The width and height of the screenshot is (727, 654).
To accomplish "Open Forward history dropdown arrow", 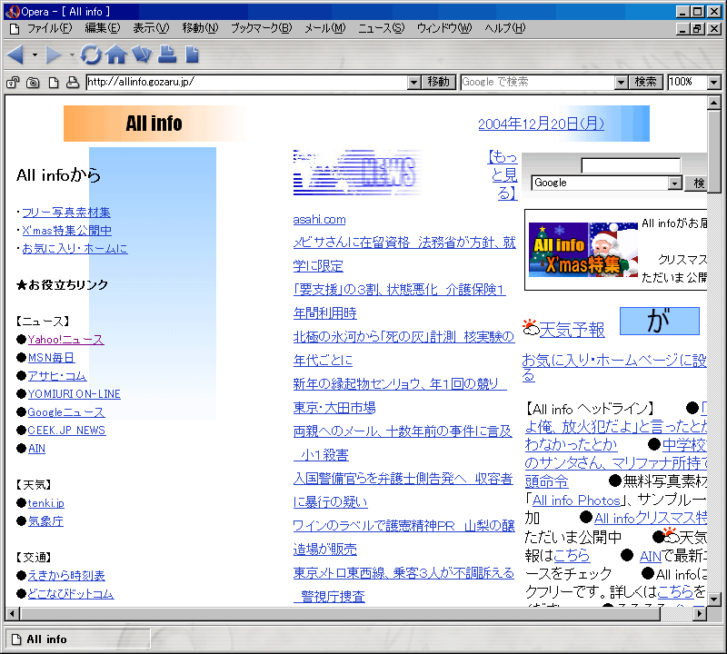I will click(x=72, y=54).
